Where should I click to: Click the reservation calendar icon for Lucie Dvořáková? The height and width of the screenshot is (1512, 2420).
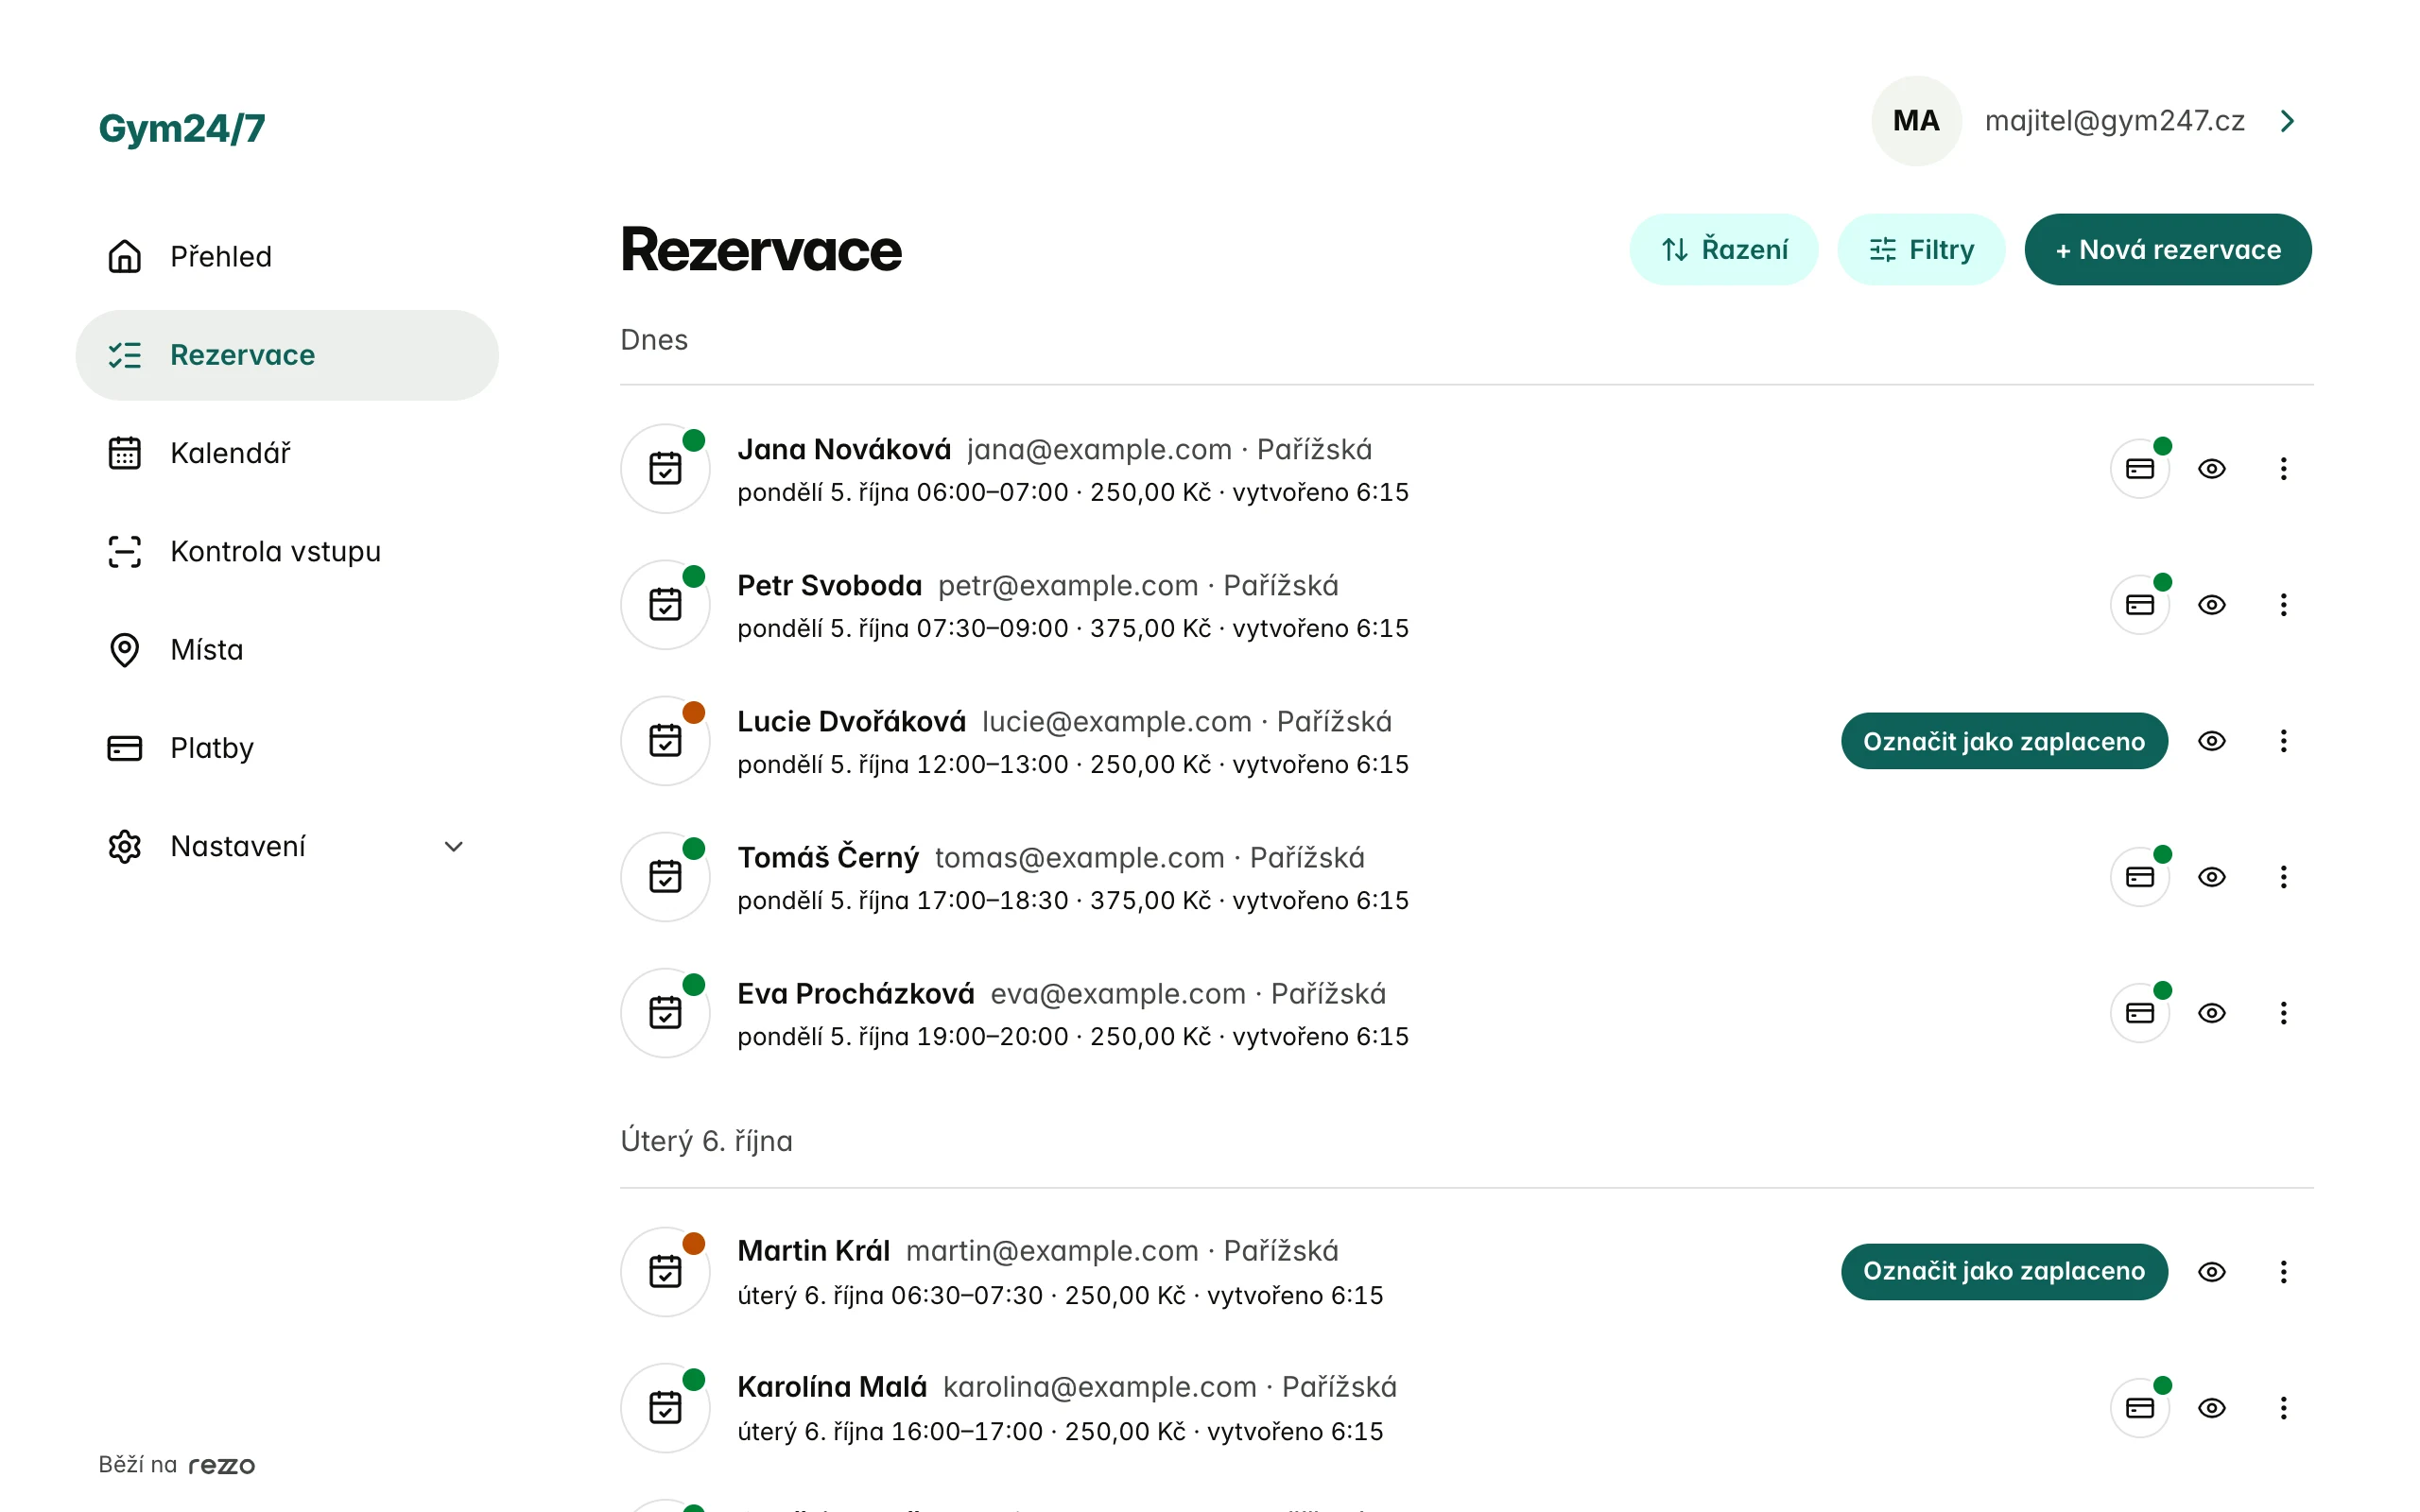[665, 740]
